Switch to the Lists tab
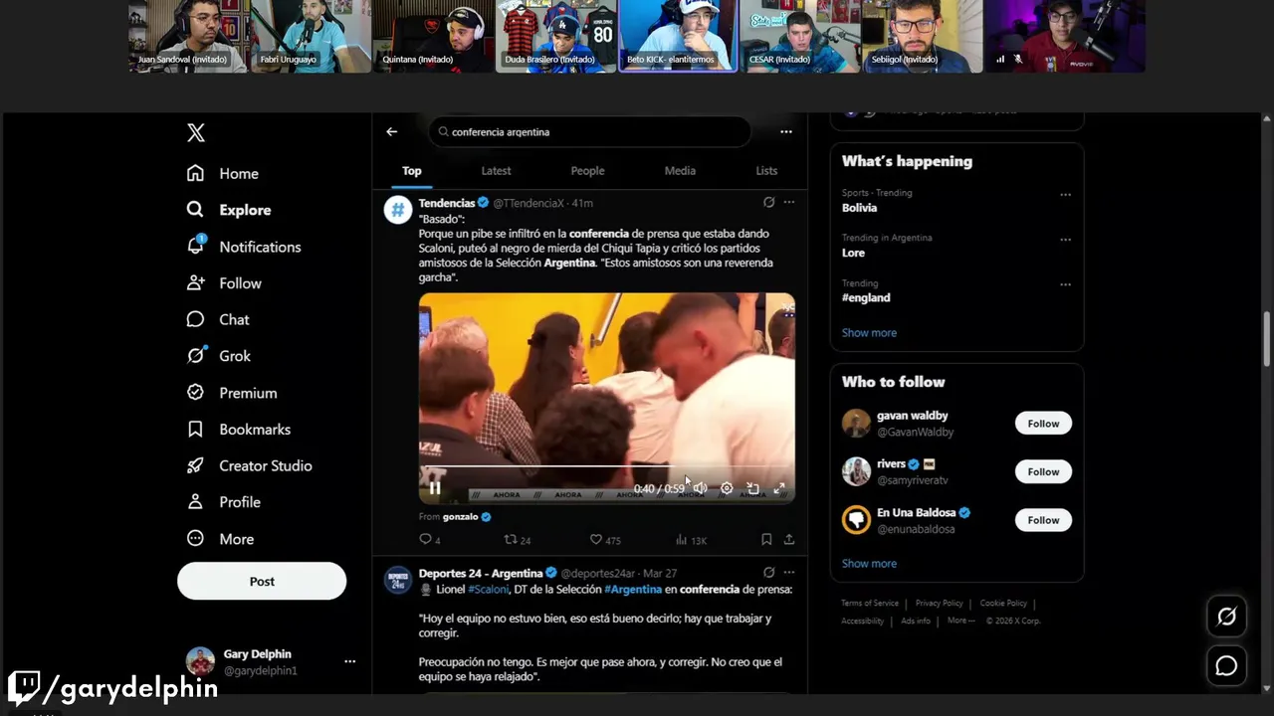This screenshot has height=716, width=1274. 766,171
